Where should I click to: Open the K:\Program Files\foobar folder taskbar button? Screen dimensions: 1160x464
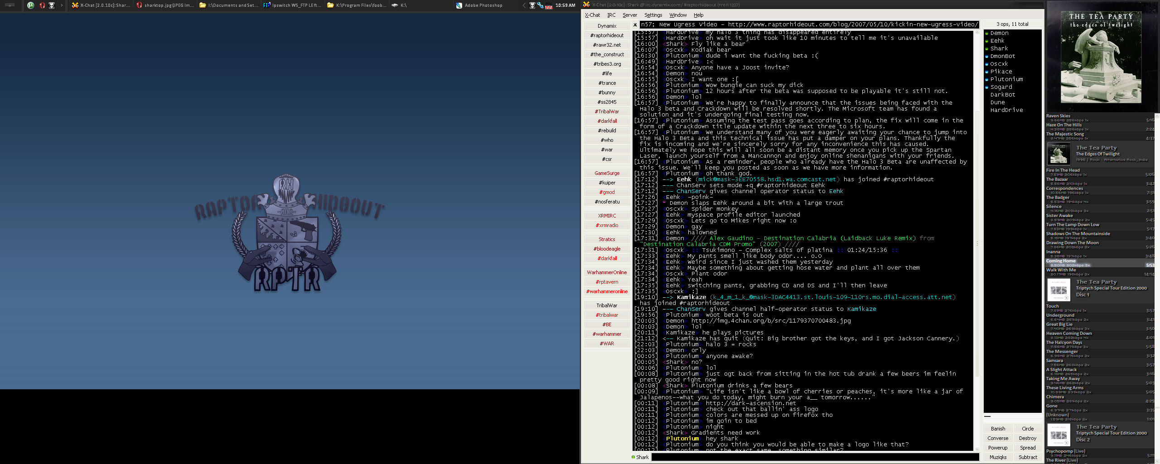click(357, 5)
